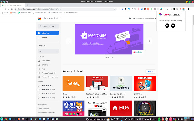This screenshot has height=121, width=194.
Task: Open volume icon in system tray
Action: pos(153,119)
